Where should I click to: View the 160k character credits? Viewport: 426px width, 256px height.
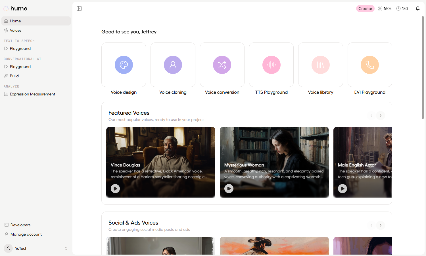point(385,8)
